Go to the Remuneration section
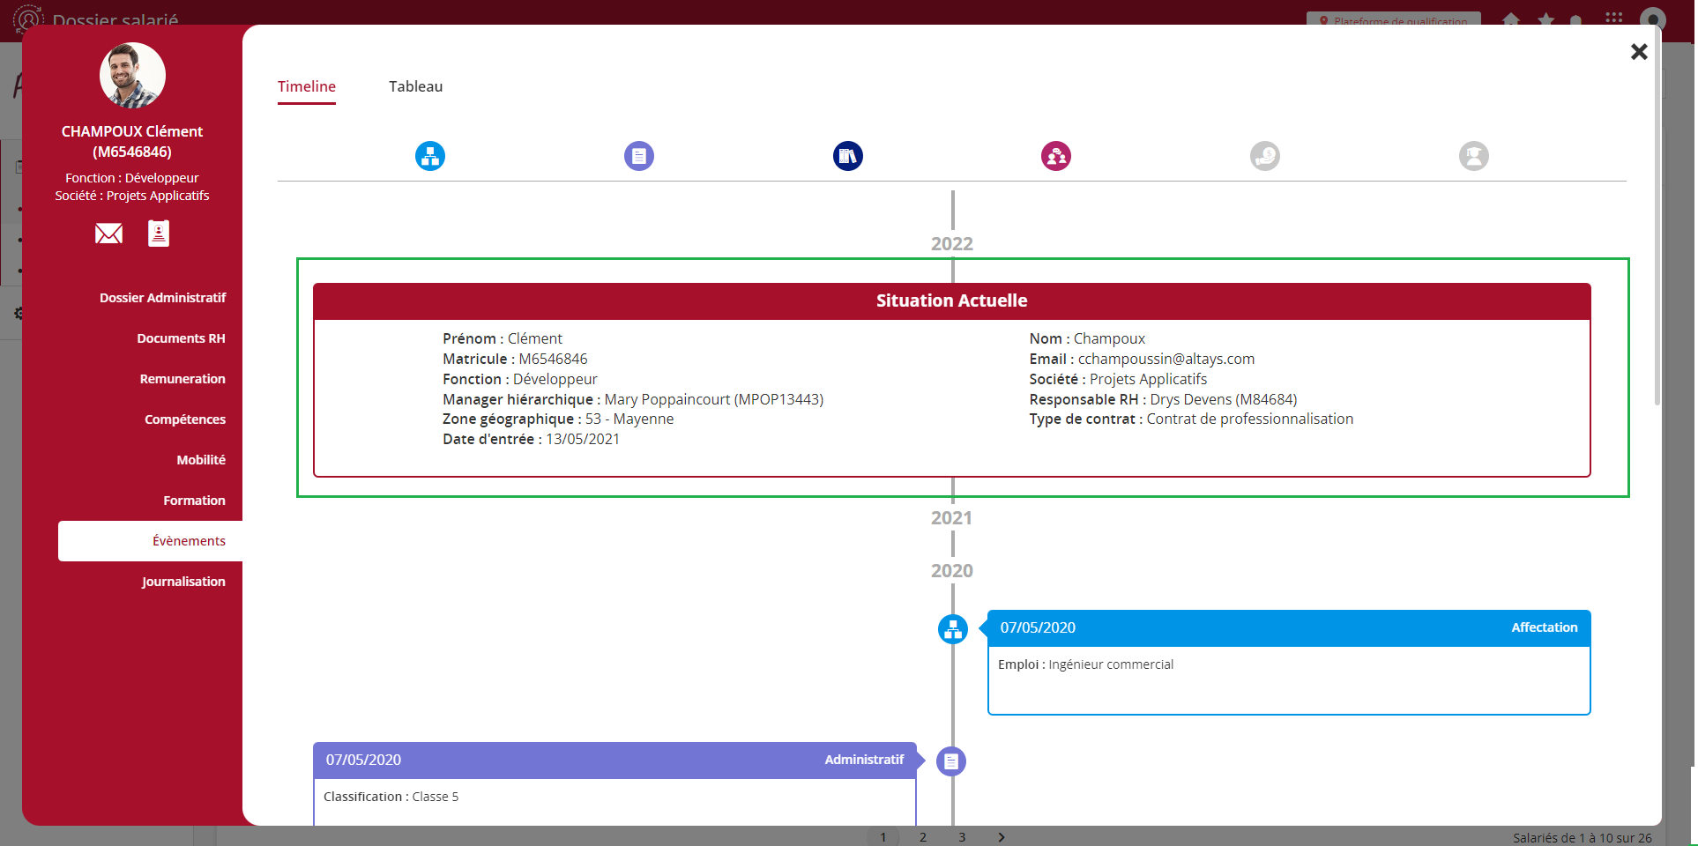 (x=182, y=379)
